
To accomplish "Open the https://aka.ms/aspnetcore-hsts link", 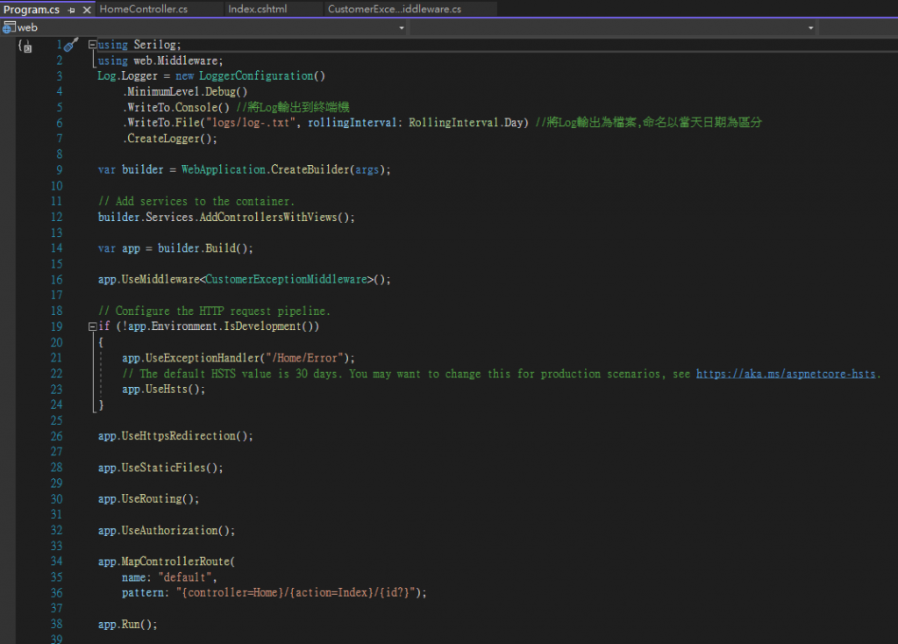I will pos(786,374).
